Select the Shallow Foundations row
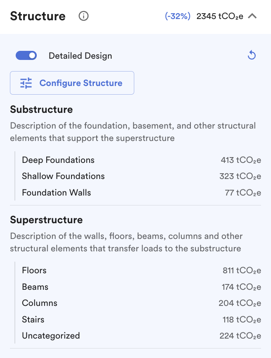The width and height of the screenshot is (271, 358). click(x=63, y=176)
